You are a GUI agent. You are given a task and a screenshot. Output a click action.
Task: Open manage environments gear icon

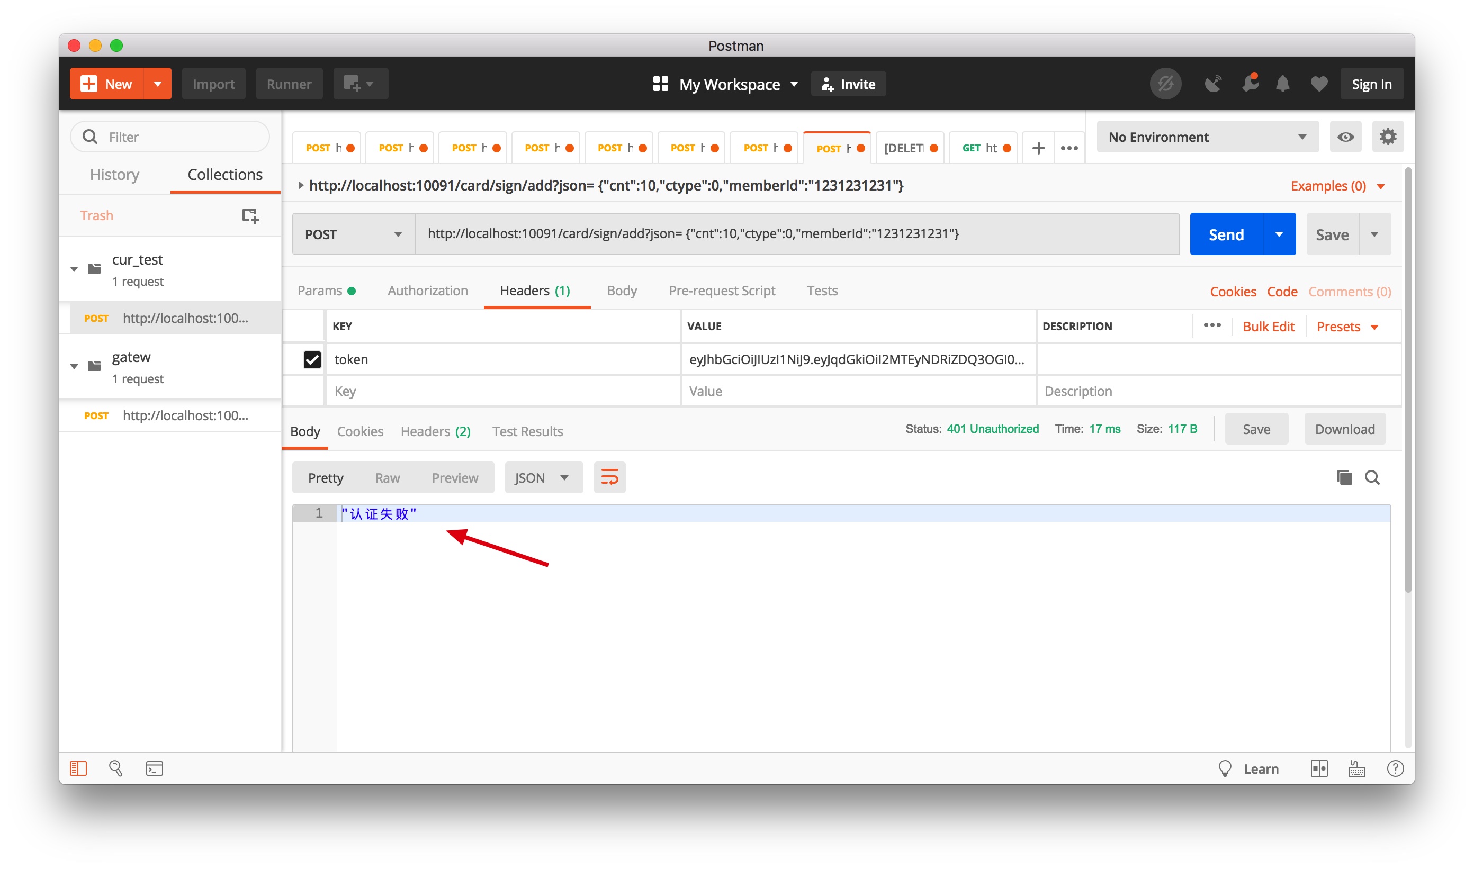pyautogui.click(x=1387, y=137)
